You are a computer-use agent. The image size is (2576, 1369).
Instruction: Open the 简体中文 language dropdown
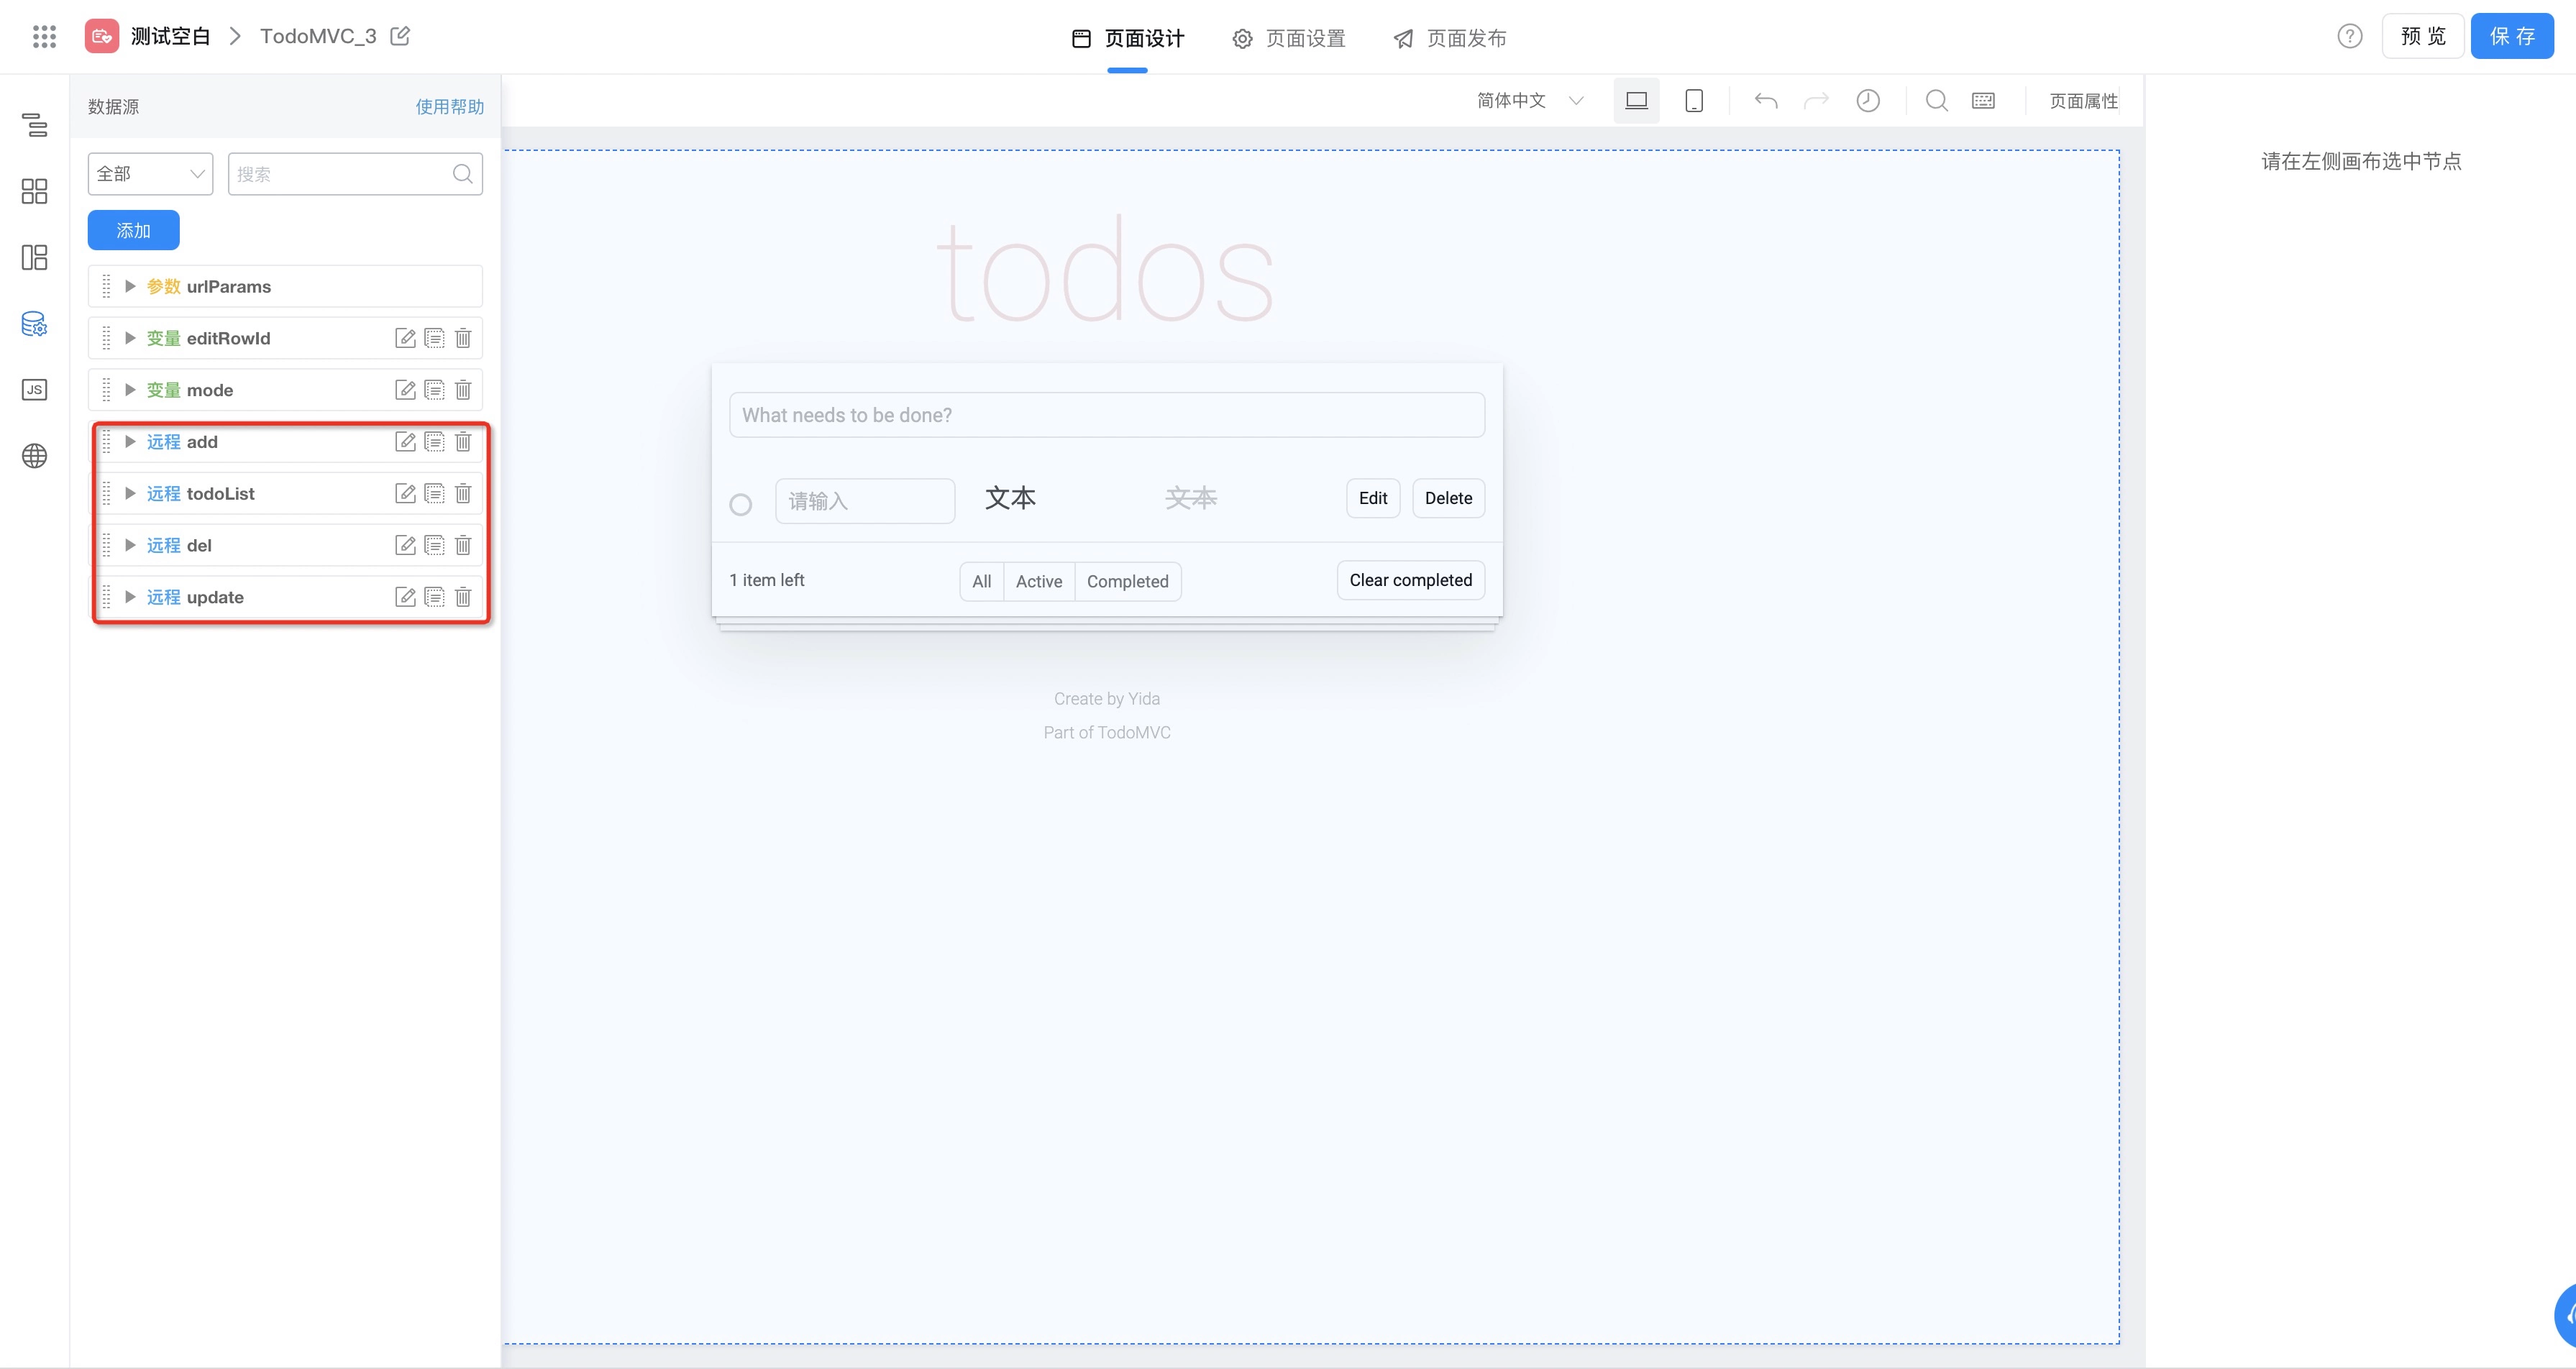(1530, 100)
